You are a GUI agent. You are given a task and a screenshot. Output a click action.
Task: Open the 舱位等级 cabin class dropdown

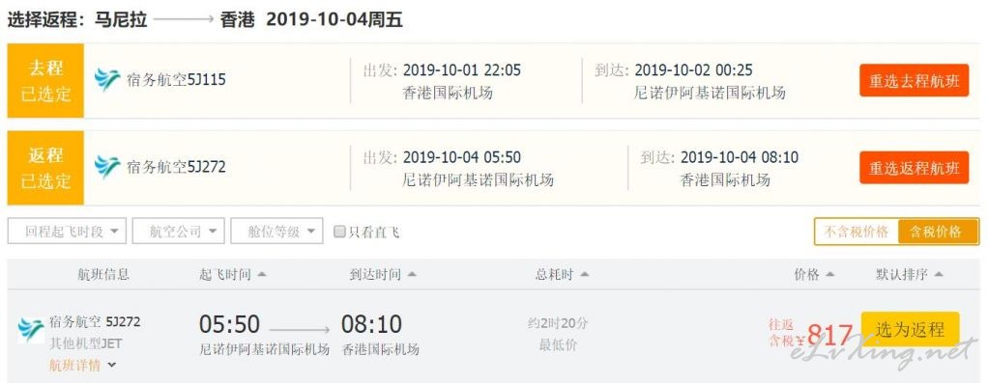[276, 231]
